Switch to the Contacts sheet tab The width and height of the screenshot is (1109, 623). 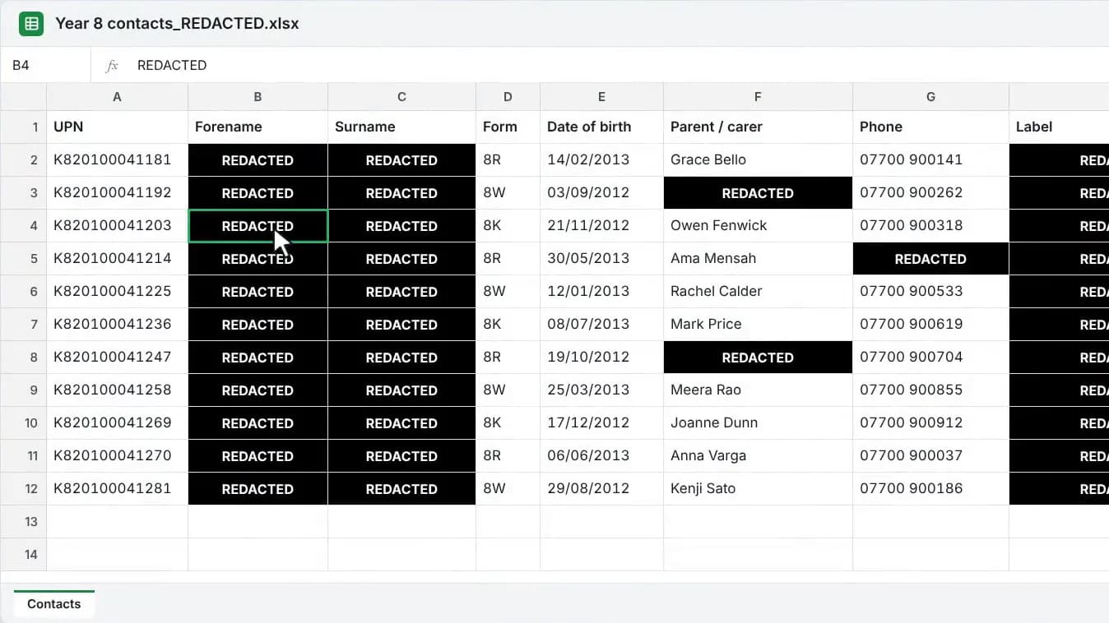tap(53, 604)
